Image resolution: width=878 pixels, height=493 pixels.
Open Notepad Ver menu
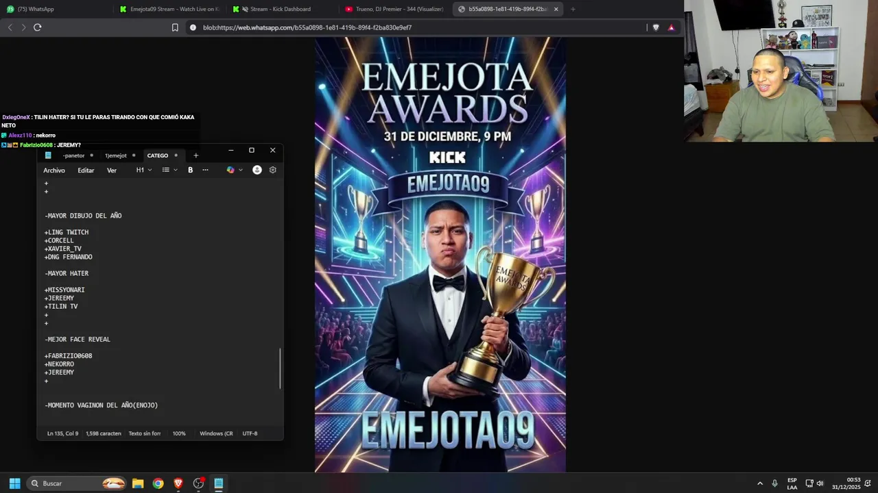tap(112, 170)
